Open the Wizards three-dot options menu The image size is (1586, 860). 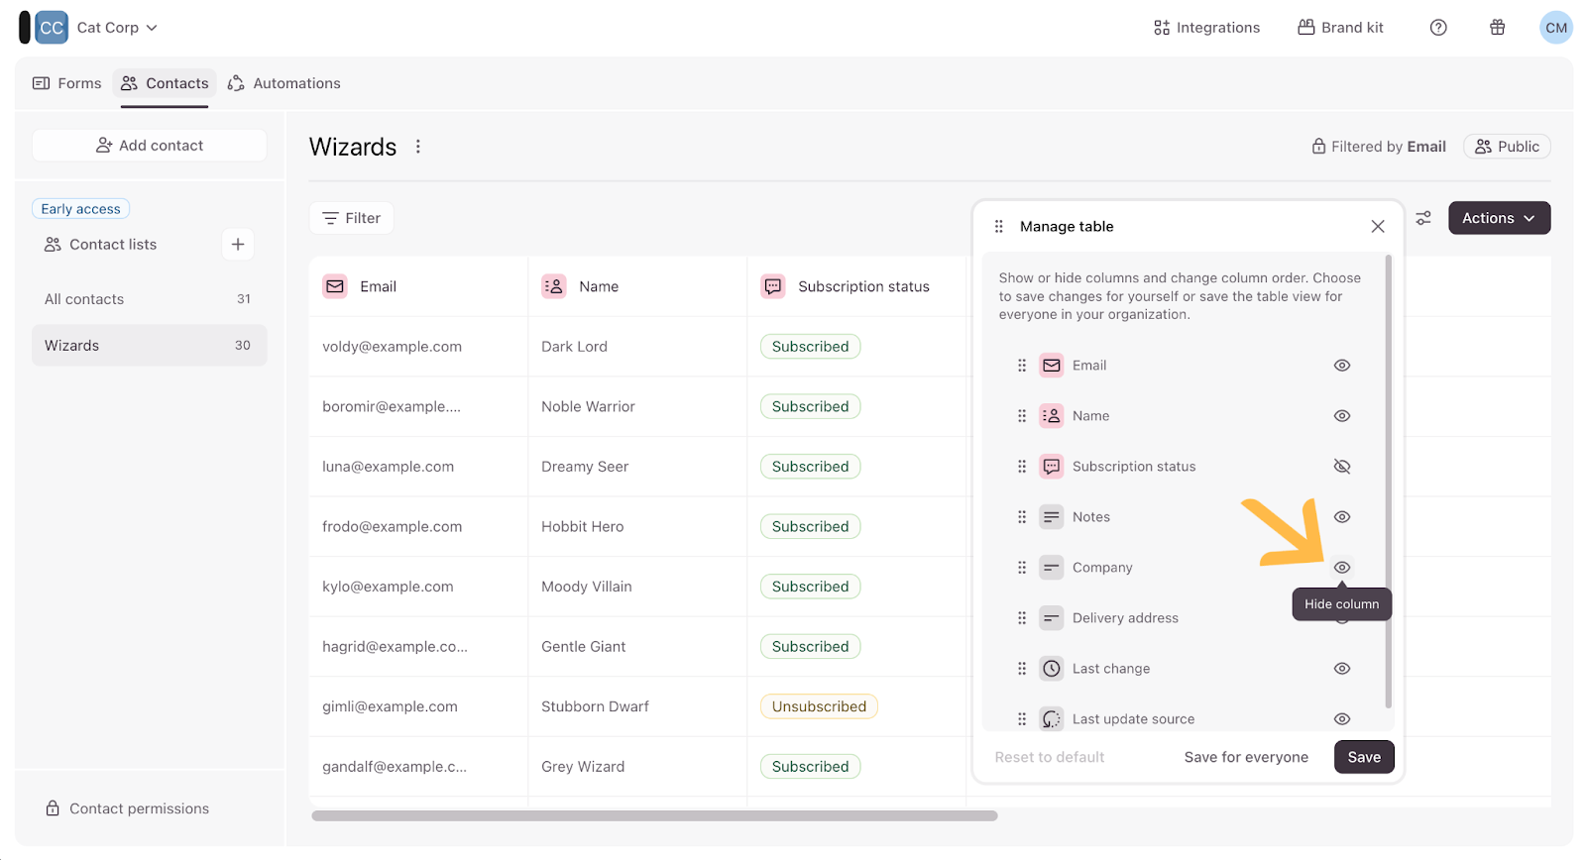coord(418,147)
